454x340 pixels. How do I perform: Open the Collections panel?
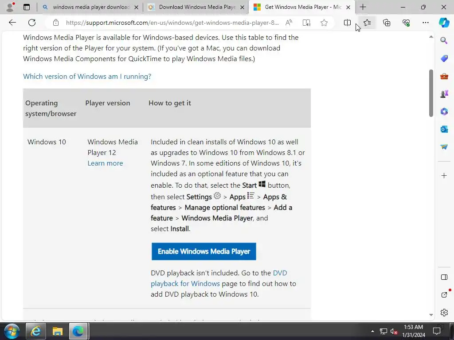tap(387, 23)
